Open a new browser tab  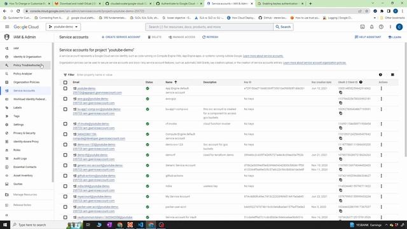pos(310,4)
